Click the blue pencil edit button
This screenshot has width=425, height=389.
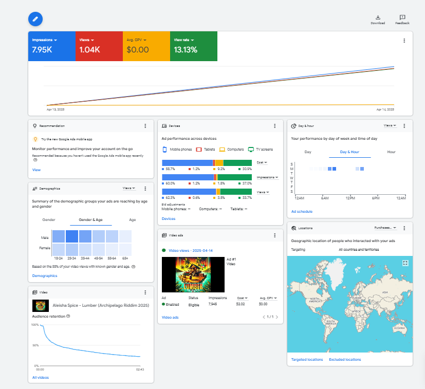click(x=35, y=19)
